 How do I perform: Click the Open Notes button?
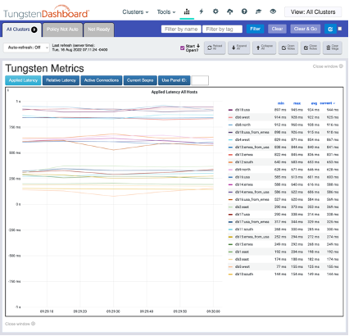click(x=288, y=48)
